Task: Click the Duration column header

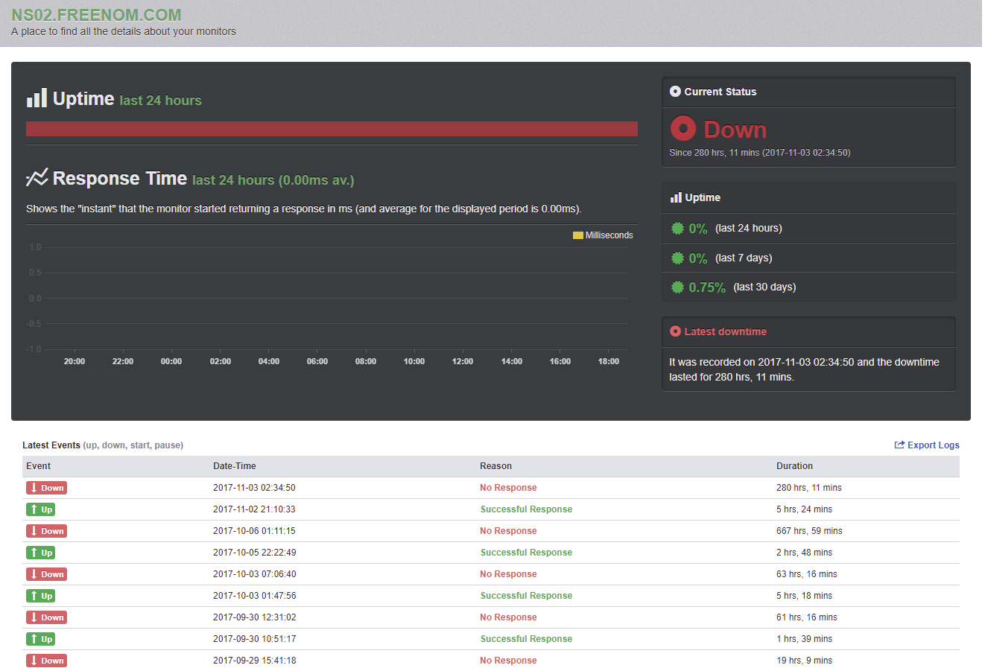Action: pos(794,466)
